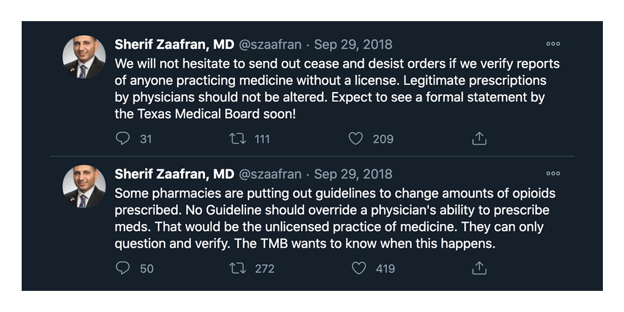Click the 111 retweet count
The width and height of the screenshot is (624, 312).
click(262, 139)
